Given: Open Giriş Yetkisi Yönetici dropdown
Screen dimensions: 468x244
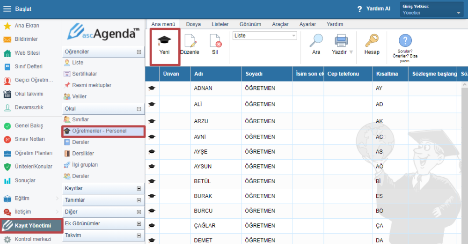Looking at the screenshot, I should pyautogui.click(x=431, y=9).
